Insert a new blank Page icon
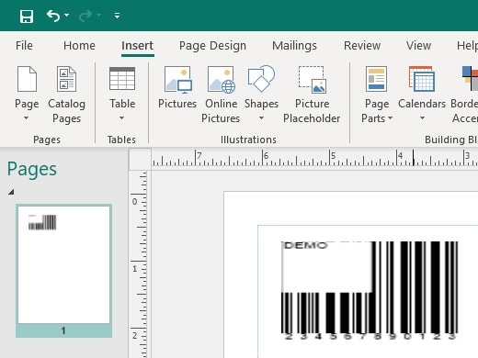The image size is (478, 358). tap(27, 79)
